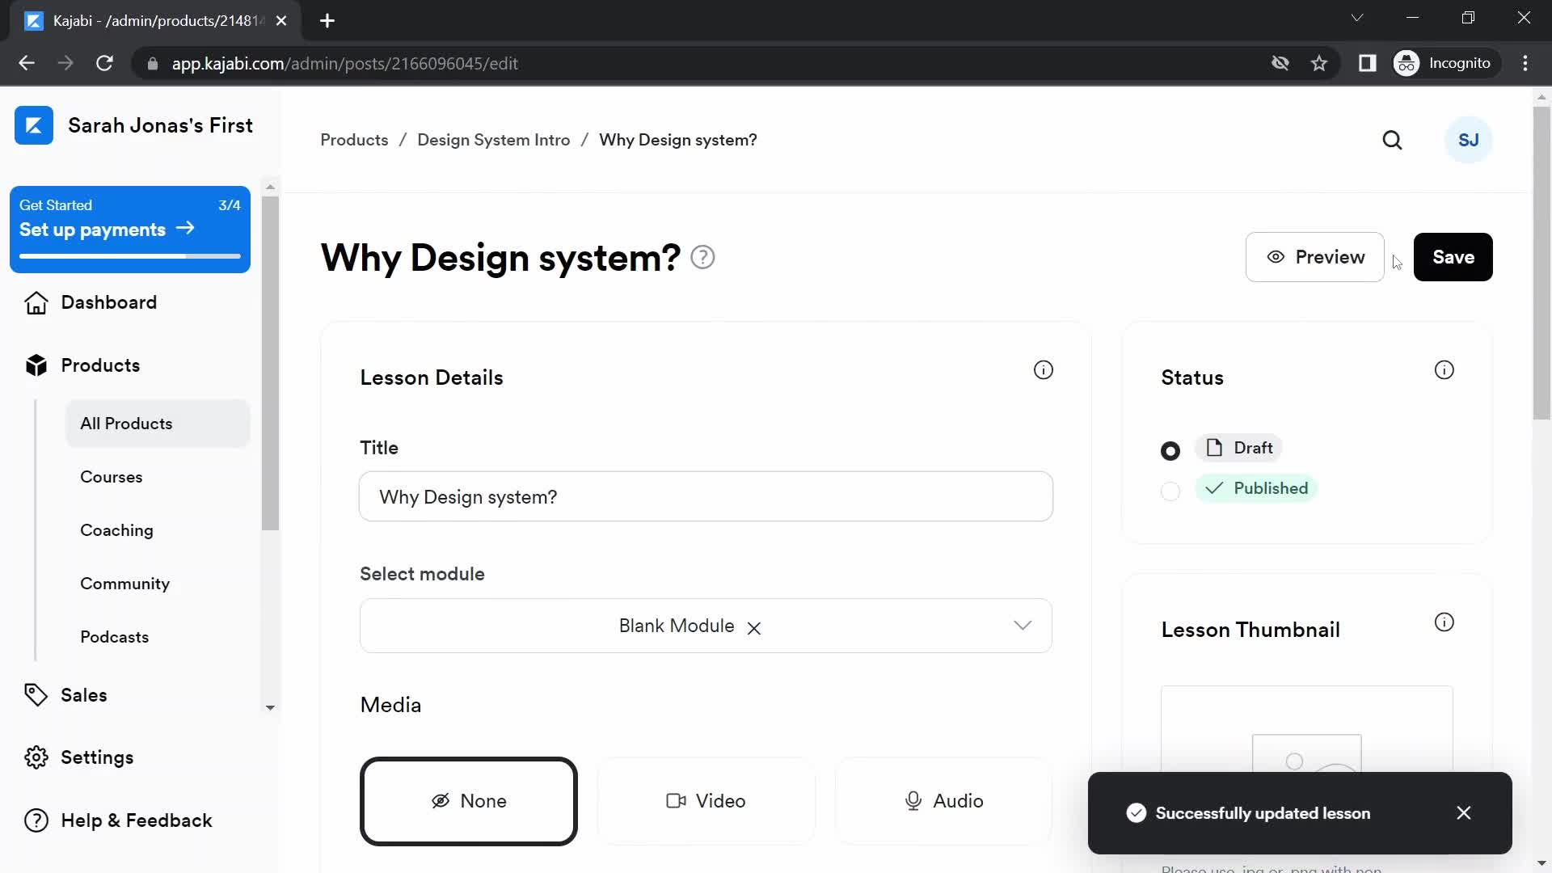Open the Sales menu item
The height and width of the screenshot is (873, 1552).
click(84, 695)
